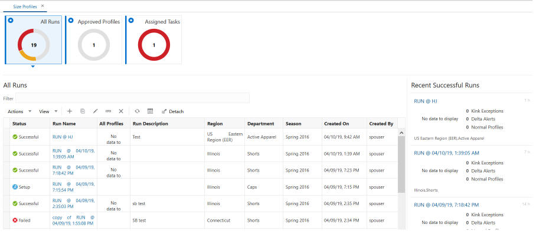Click the 'Active Apparel' department cell
Screen dimensions: 536x234
tap(262, 137)
